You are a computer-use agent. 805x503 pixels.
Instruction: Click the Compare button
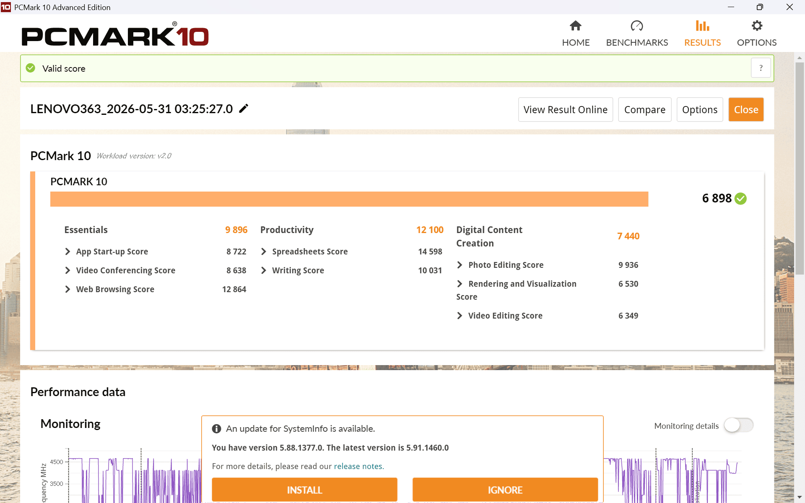[645, 109]
